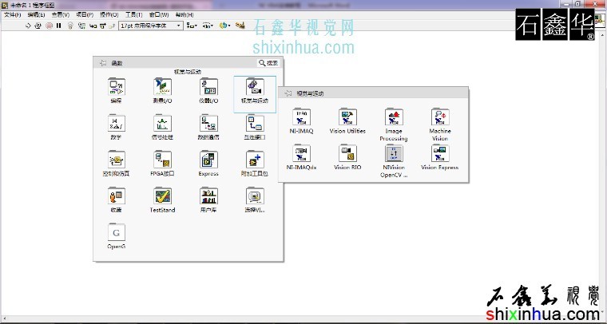This screenshot has height=324, width=607.
Task: Open the Vision RIO palette
Action: 347,154
